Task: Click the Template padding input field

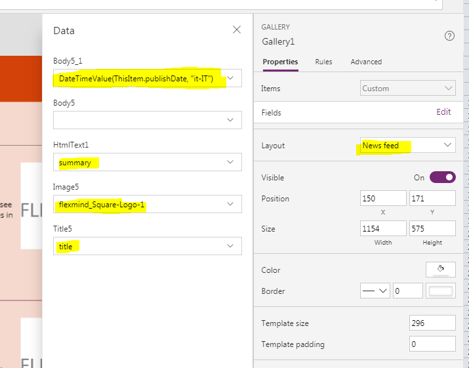Action: [x=432, y=344]
